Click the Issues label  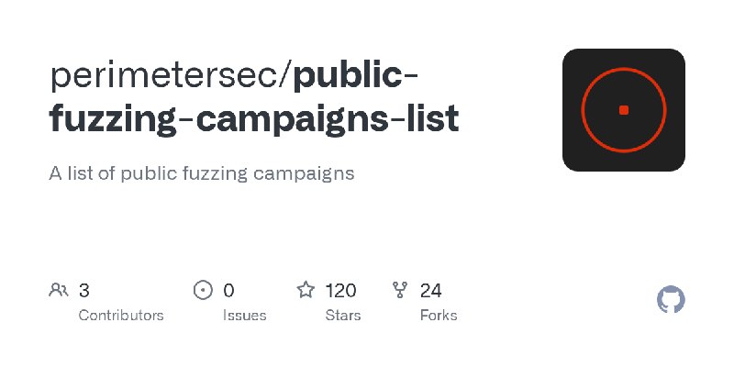[244, 316]
